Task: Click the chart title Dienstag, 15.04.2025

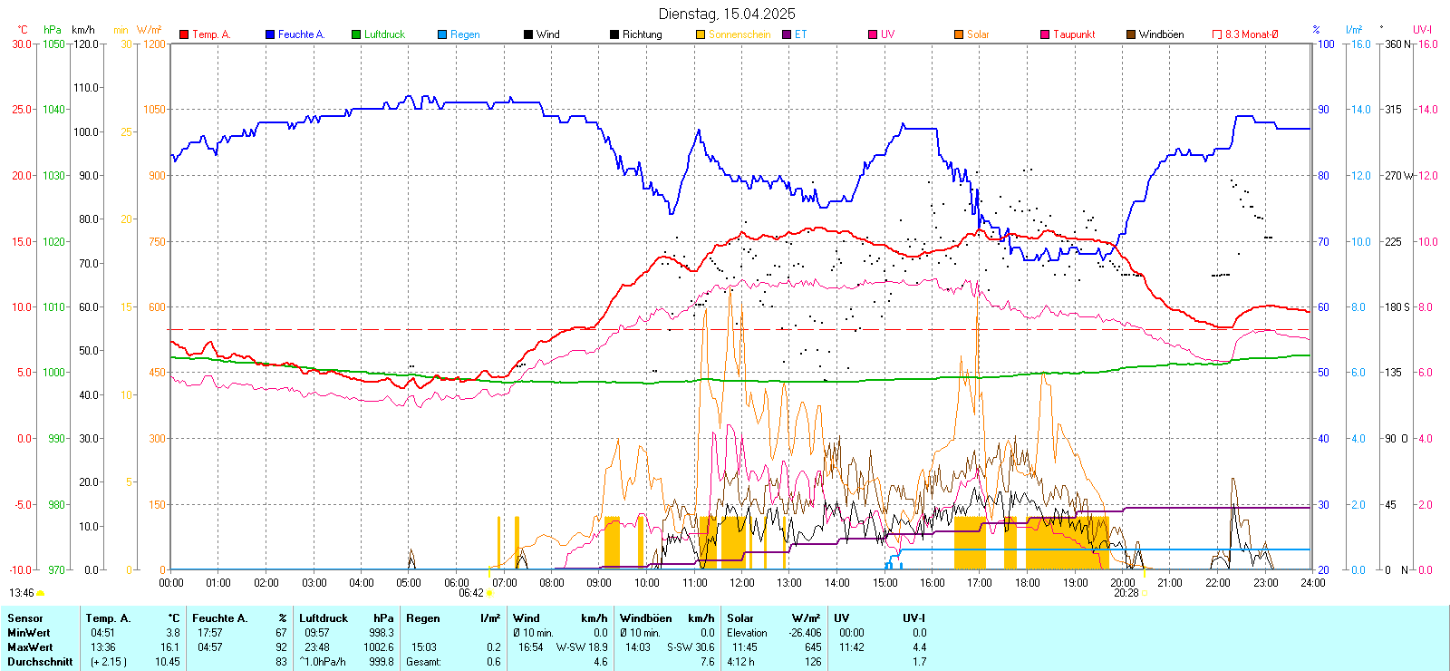Action: click(727, 14)
